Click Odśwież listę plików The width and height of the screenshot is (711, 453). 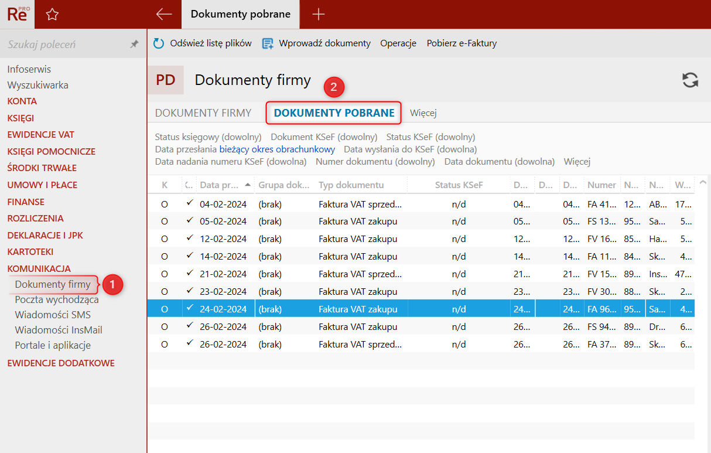211,43
